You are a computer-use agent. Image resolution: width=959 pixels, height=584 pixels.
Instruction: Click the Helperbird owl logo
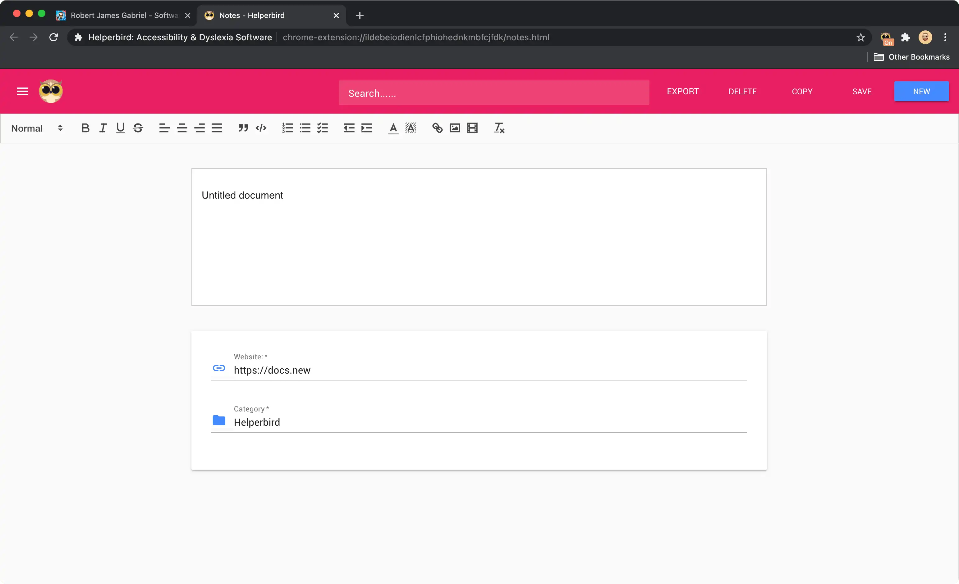(51, 91)
